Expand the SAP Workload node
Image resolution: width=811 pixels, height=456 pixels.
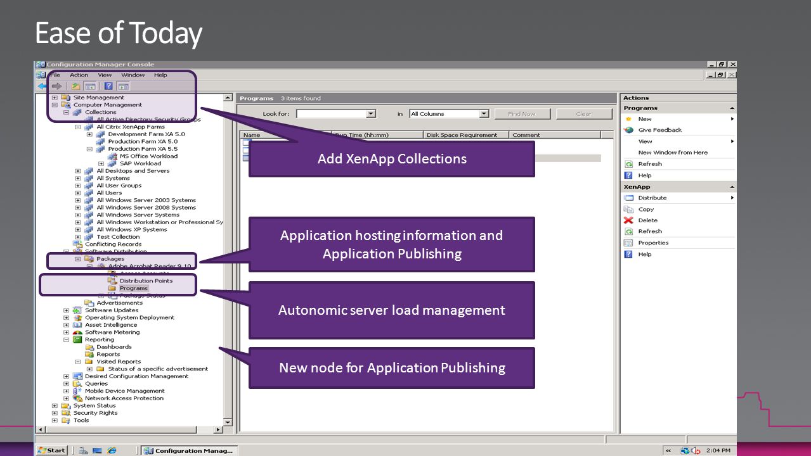pyautogui.click(x=101, y=163)
